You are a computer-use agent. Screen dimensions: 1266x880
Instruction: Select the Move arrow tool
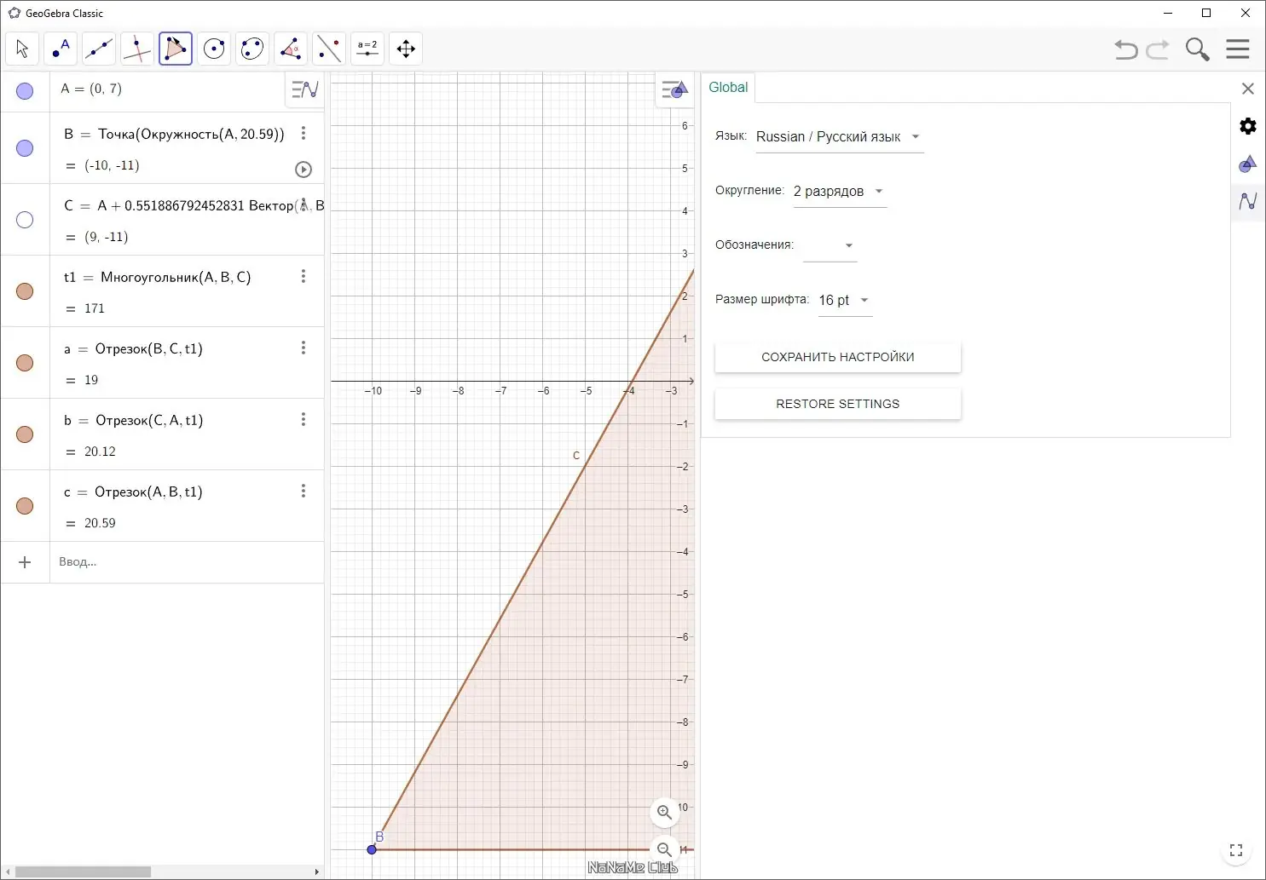click(22, 49)
